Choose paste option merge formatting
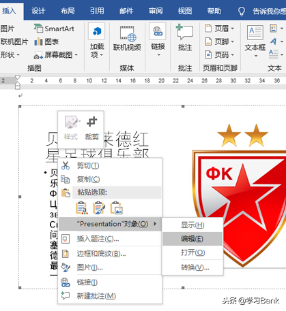Image resolution: width=286 pixels, height=311 pixels. pos(99,208)
